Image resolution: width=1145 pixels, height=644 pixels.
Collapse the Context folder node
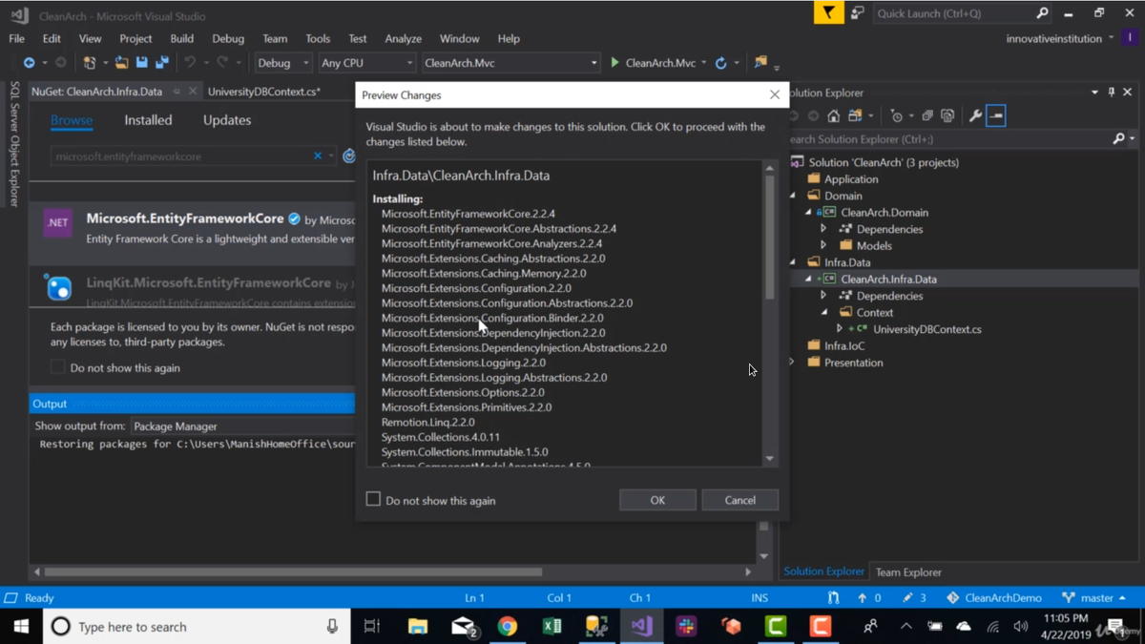coord(823,312)
